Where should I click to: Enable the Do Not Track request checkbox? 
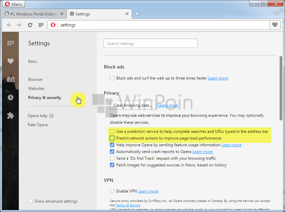(x=112, y=158)
